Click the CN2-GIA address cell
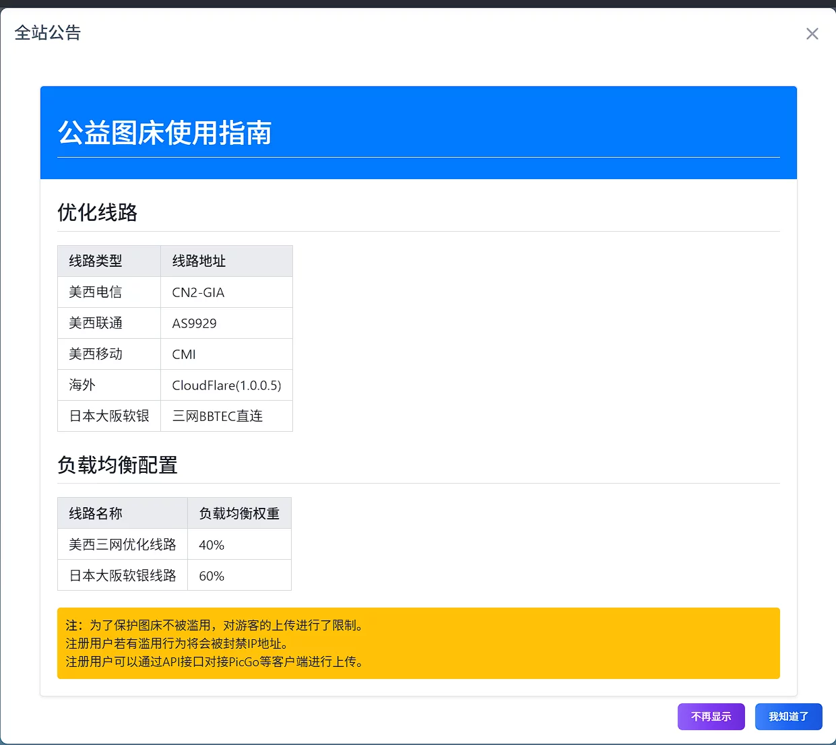The image size is (836, 745). (x=198, y=292)
